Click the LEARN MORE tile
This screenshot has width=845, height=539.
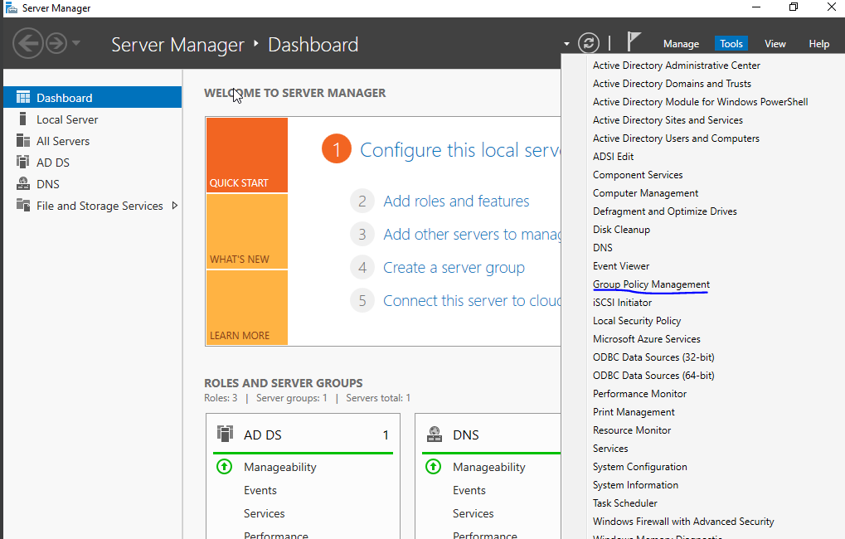pos(247,307)
